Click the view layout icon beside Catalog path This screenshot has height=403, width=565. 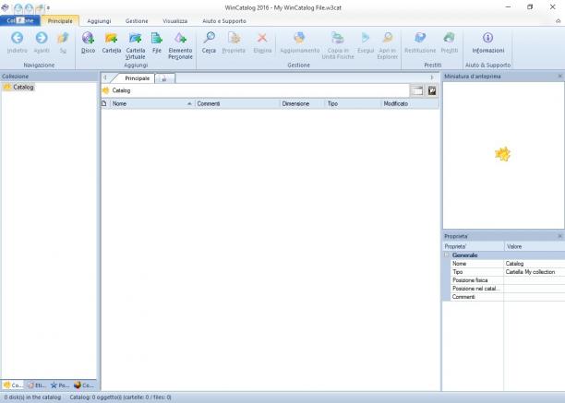point(417,90)
